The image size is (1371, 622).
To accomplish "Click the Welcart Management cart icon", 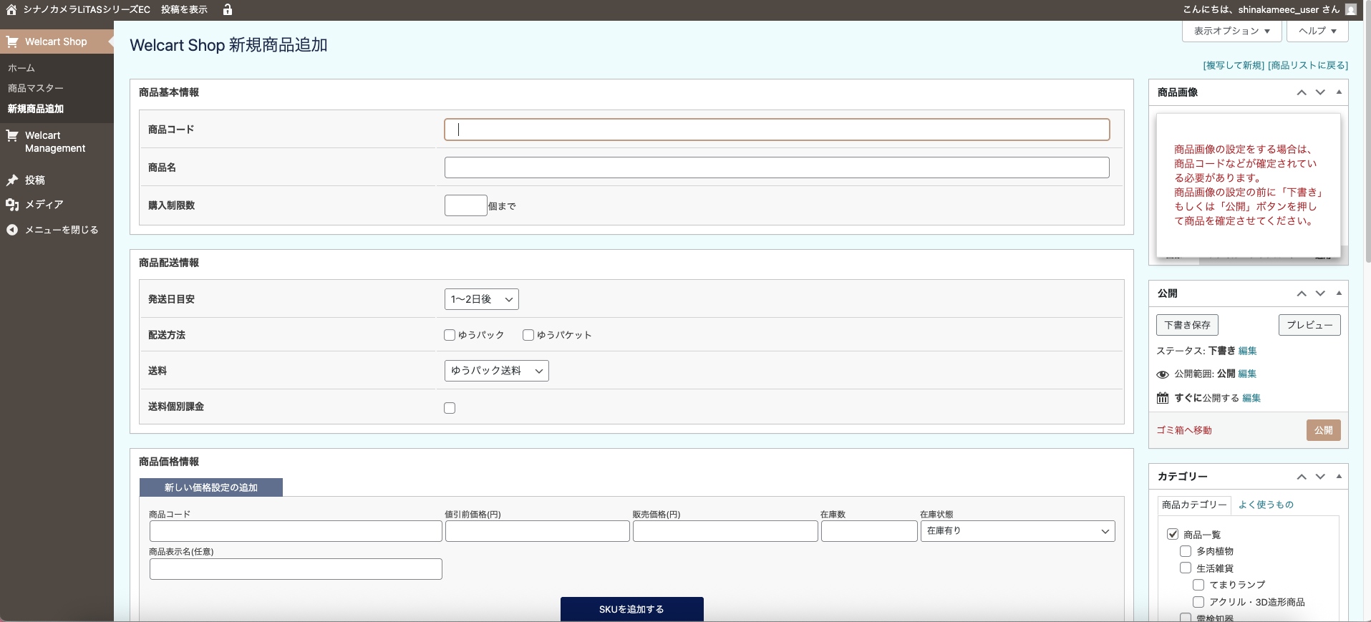I will point(12,136).
